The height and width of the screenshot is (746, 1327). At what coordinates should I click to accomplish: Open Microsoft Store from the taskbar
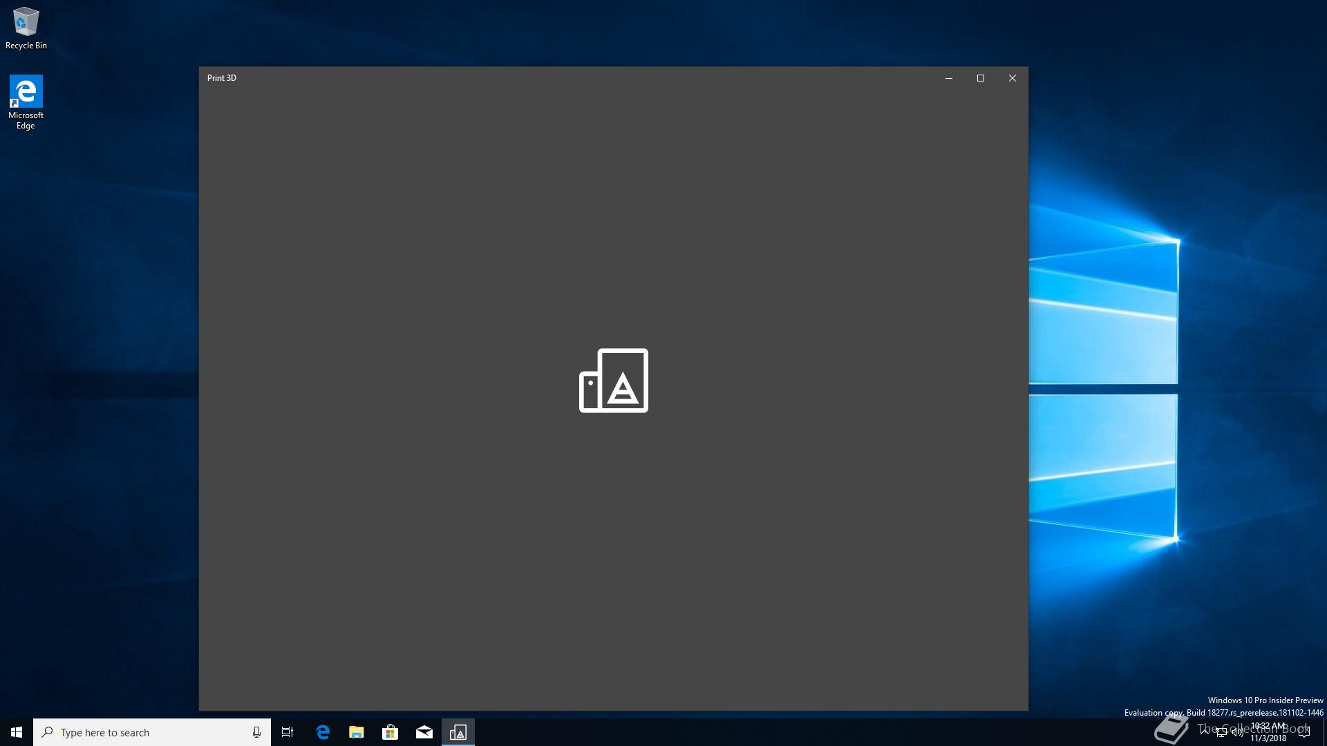[x=390, y=732]
